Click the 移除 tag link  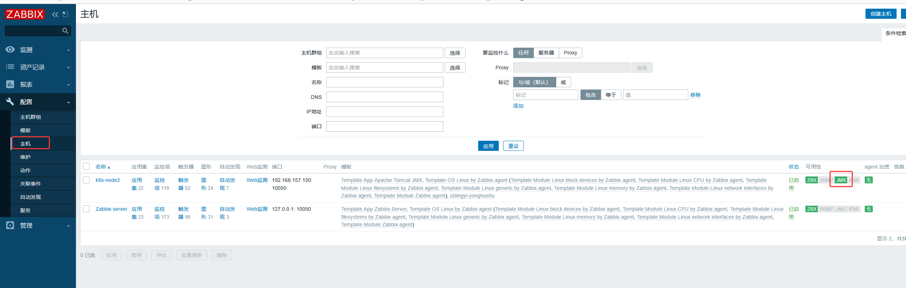click(x=696, y=95)
